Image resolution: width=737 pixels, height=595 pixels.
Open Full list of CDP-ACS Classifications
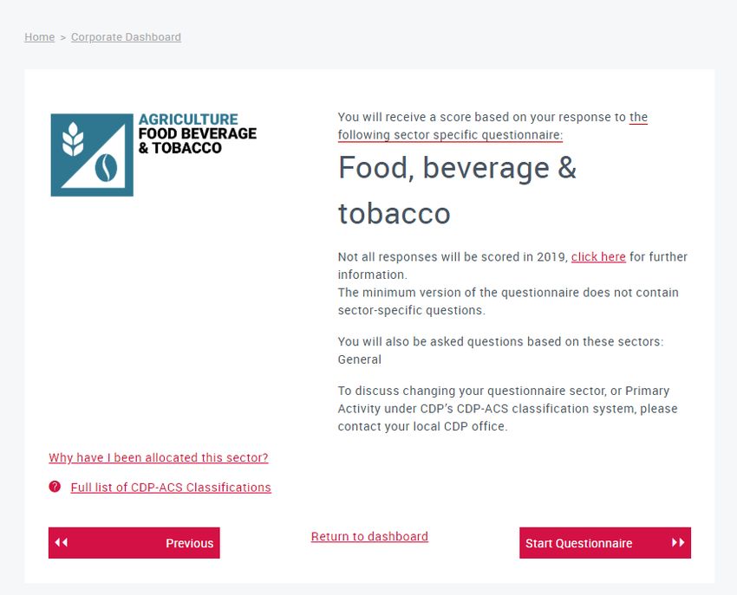(x=171, y=488)
